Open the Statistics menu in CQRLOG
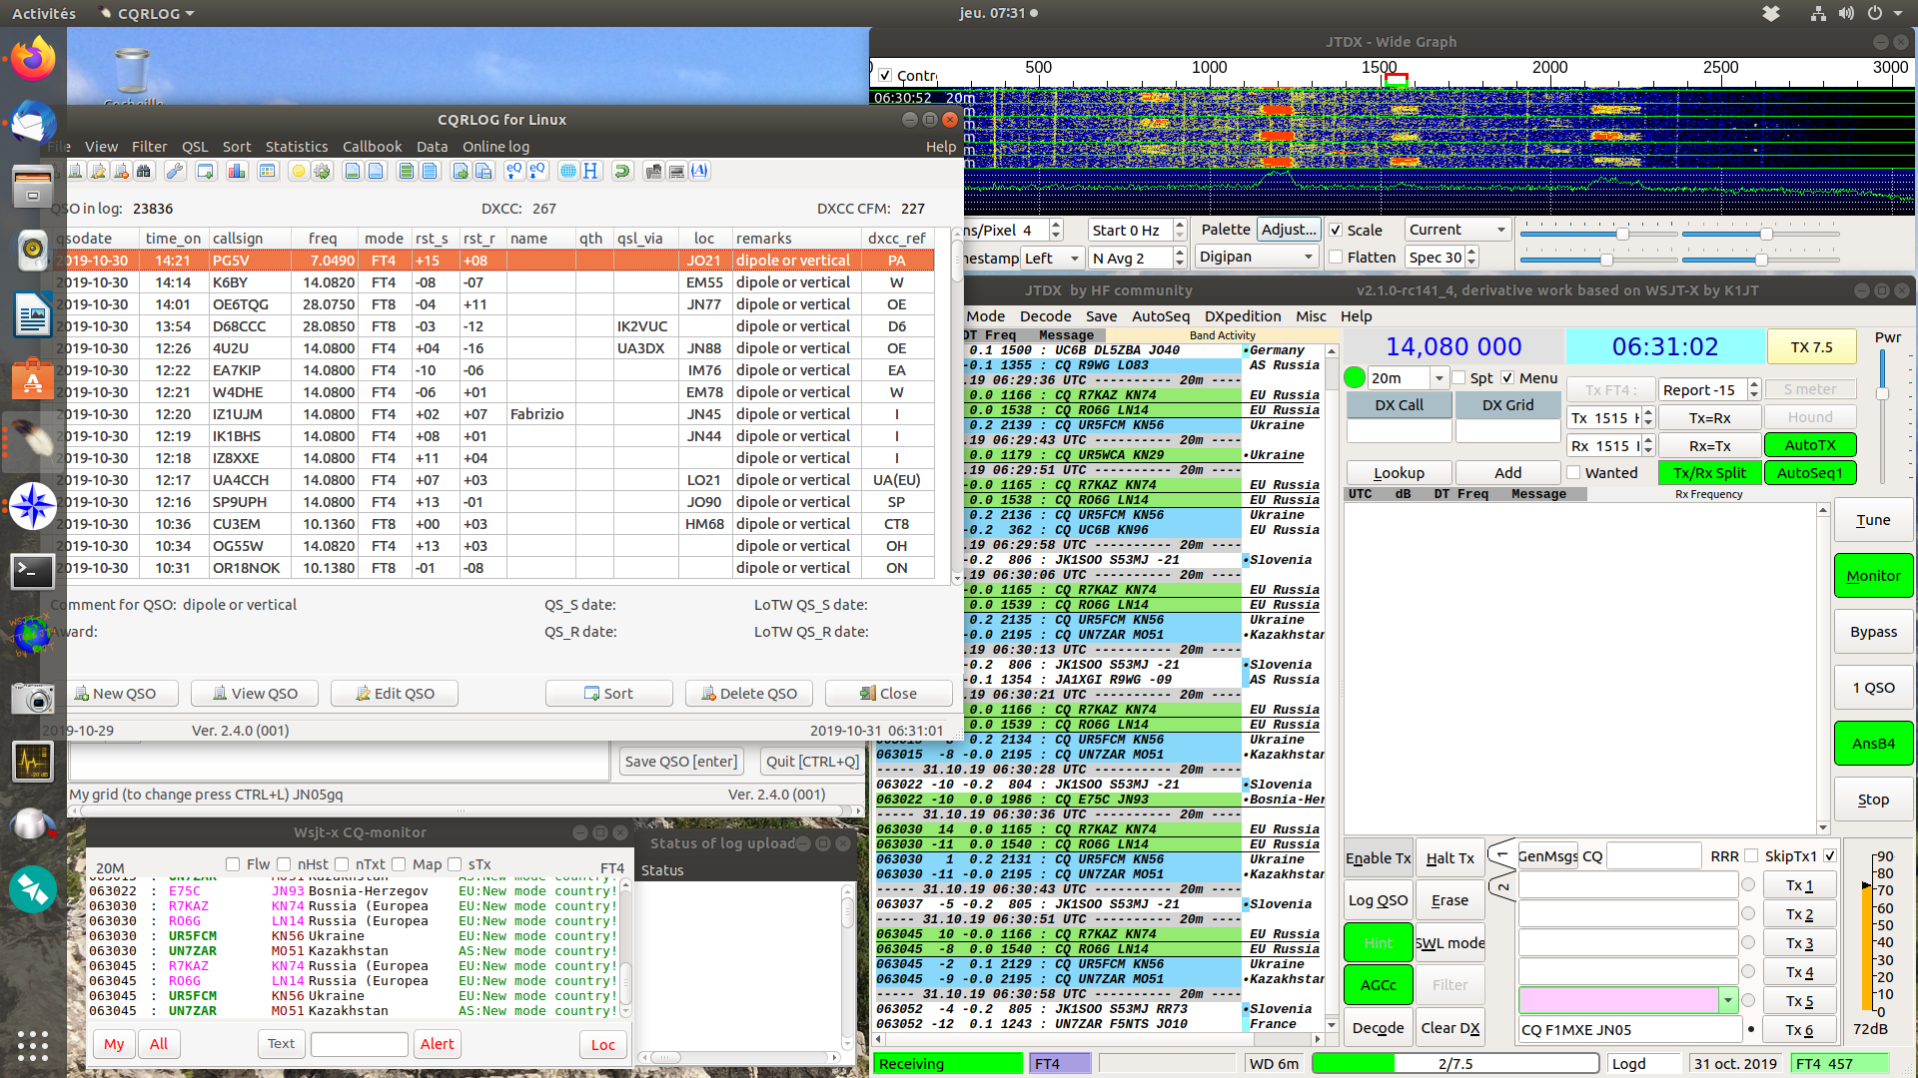 click(x=296, y=147)
